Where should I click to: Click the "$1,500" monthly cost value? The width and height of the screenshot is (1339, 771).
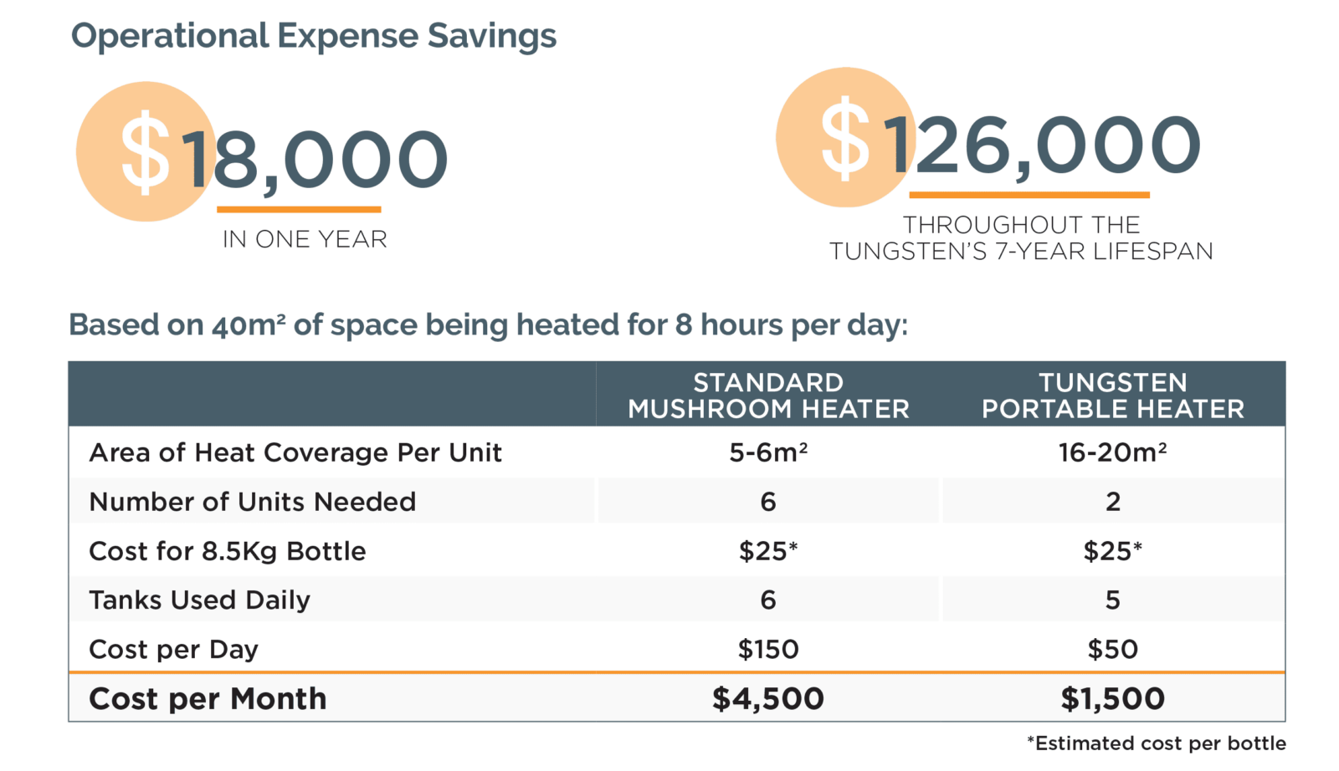[1112, 699]
